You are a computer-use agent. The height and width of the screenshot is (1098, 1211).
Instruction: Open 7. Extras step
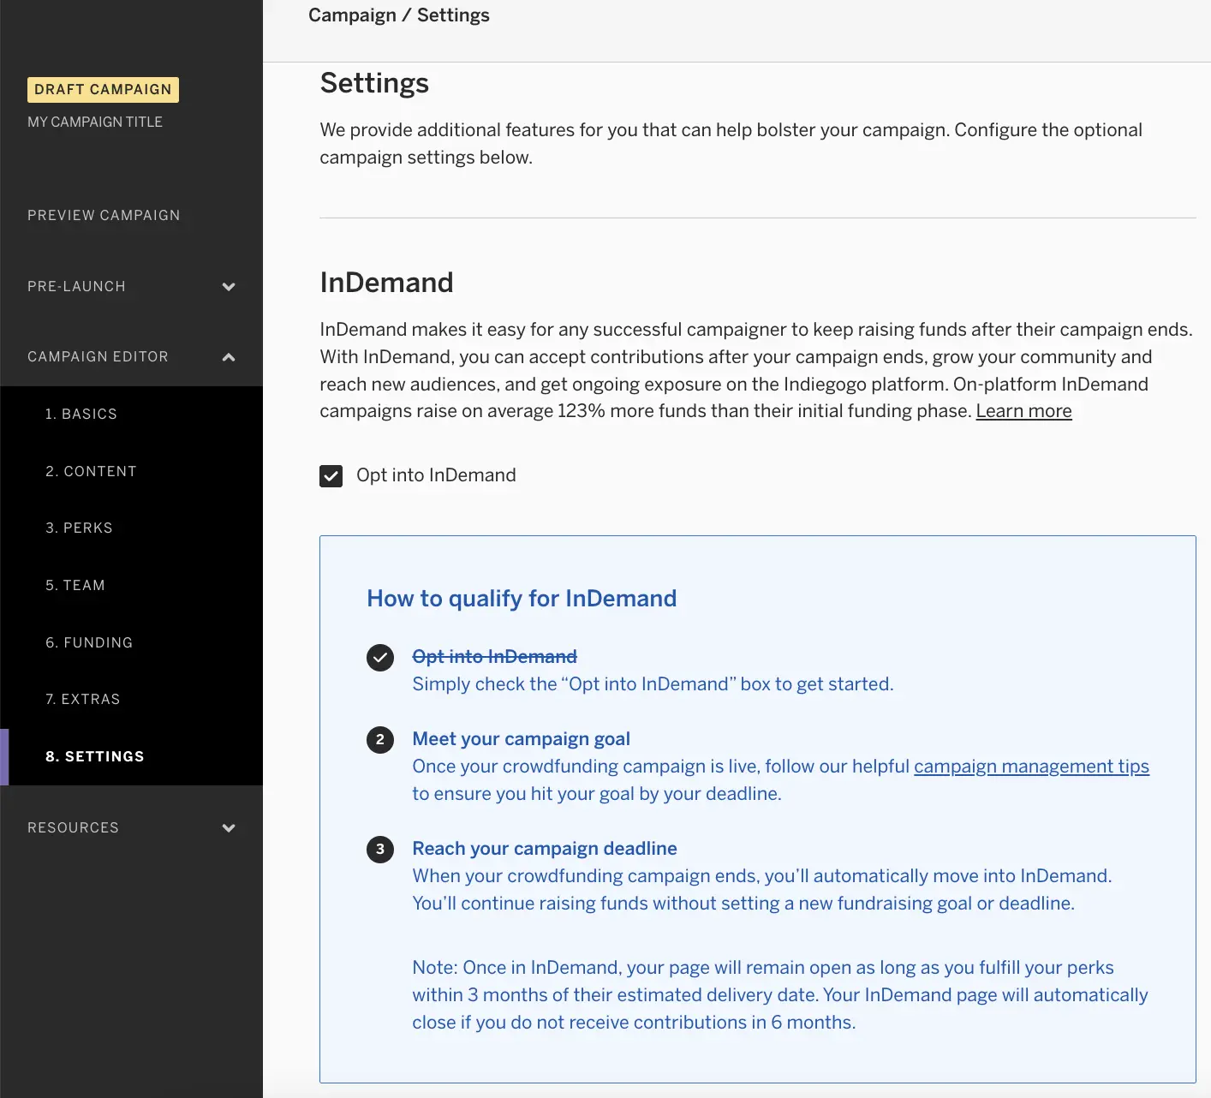pos(83,699)
